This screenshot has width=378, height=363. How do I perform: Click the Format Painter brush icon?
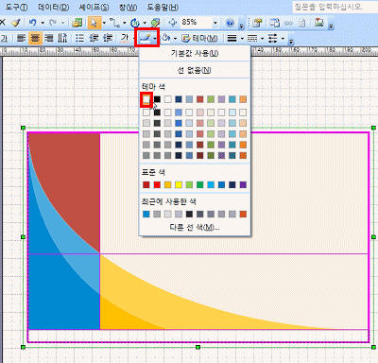pyautogui.click(x=16, y=23)
